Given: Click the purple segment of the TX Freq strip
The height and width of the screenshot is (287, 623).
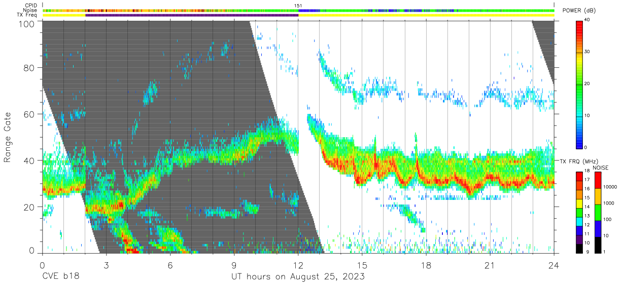Looking at the screenshot, I should pyautogui.click(x=192, y=15).
